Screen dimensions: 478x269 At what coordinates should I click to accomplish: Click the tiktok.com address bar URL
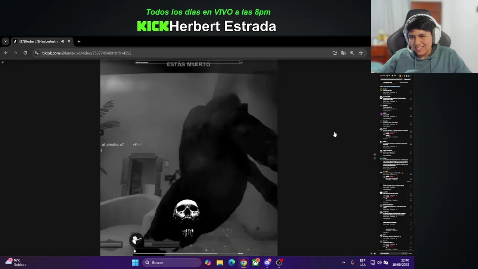(x=87, y=53)
